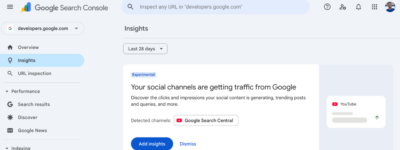Click the green upward trend arrow
The height and width of the screenshot is (150, 400).
[x=377, y=117]
